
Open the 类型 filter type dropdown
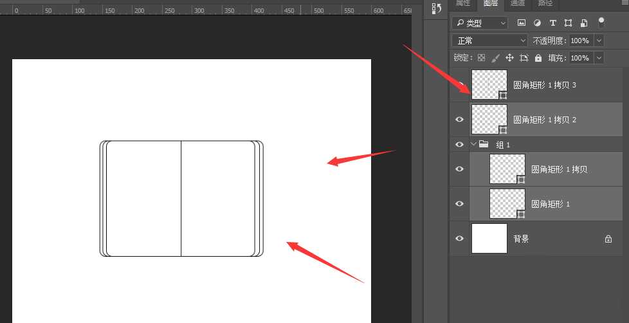pos(480,23)
